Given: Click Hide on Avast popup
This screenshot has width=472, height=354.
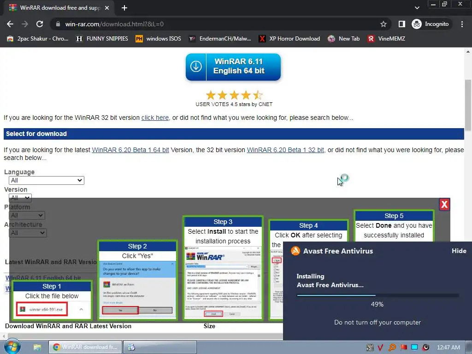Looking at the screenshot, I should 459,251.
